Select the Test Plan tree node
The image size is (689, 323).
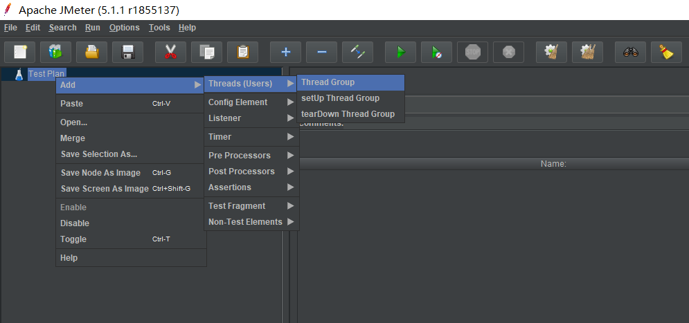(47, 74)
